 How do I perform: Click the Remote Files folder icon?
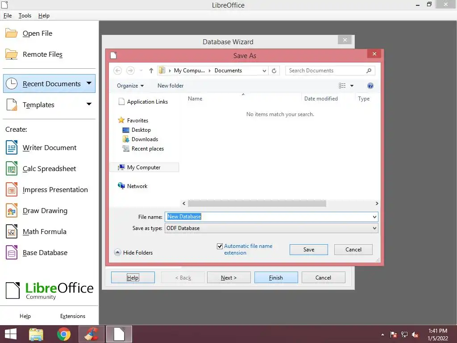(x=11, y=54)
